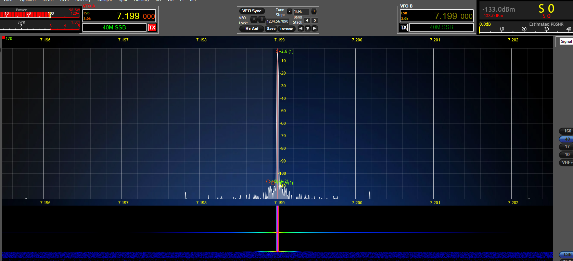Screen dimensions: 573x261
Task: Click the Power meter bar
Action: 40,14
